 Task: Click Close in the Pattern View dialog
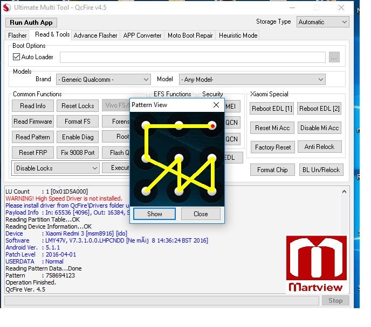click(201, 214)
